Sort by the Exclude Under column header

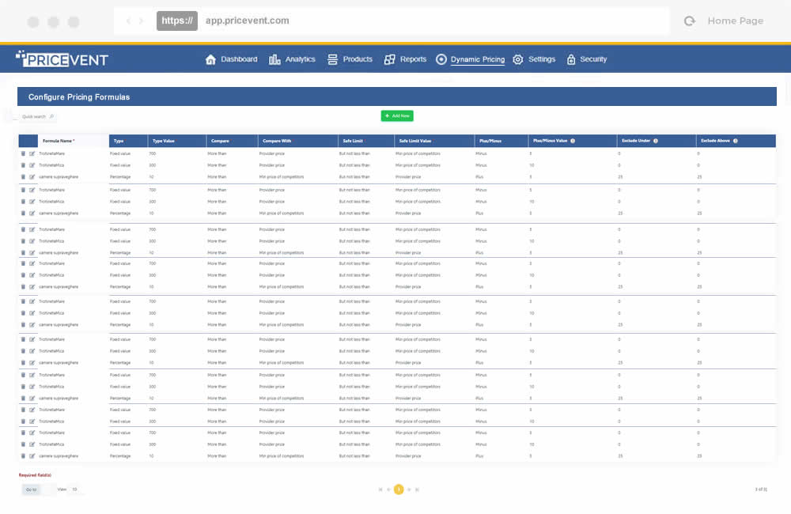coord(657,141)
